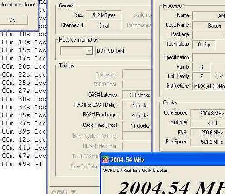The width and height of the screenshot is (225, 194).
Task: Click Bus Speed value 501.2 MHz
Action: (208, 142)
